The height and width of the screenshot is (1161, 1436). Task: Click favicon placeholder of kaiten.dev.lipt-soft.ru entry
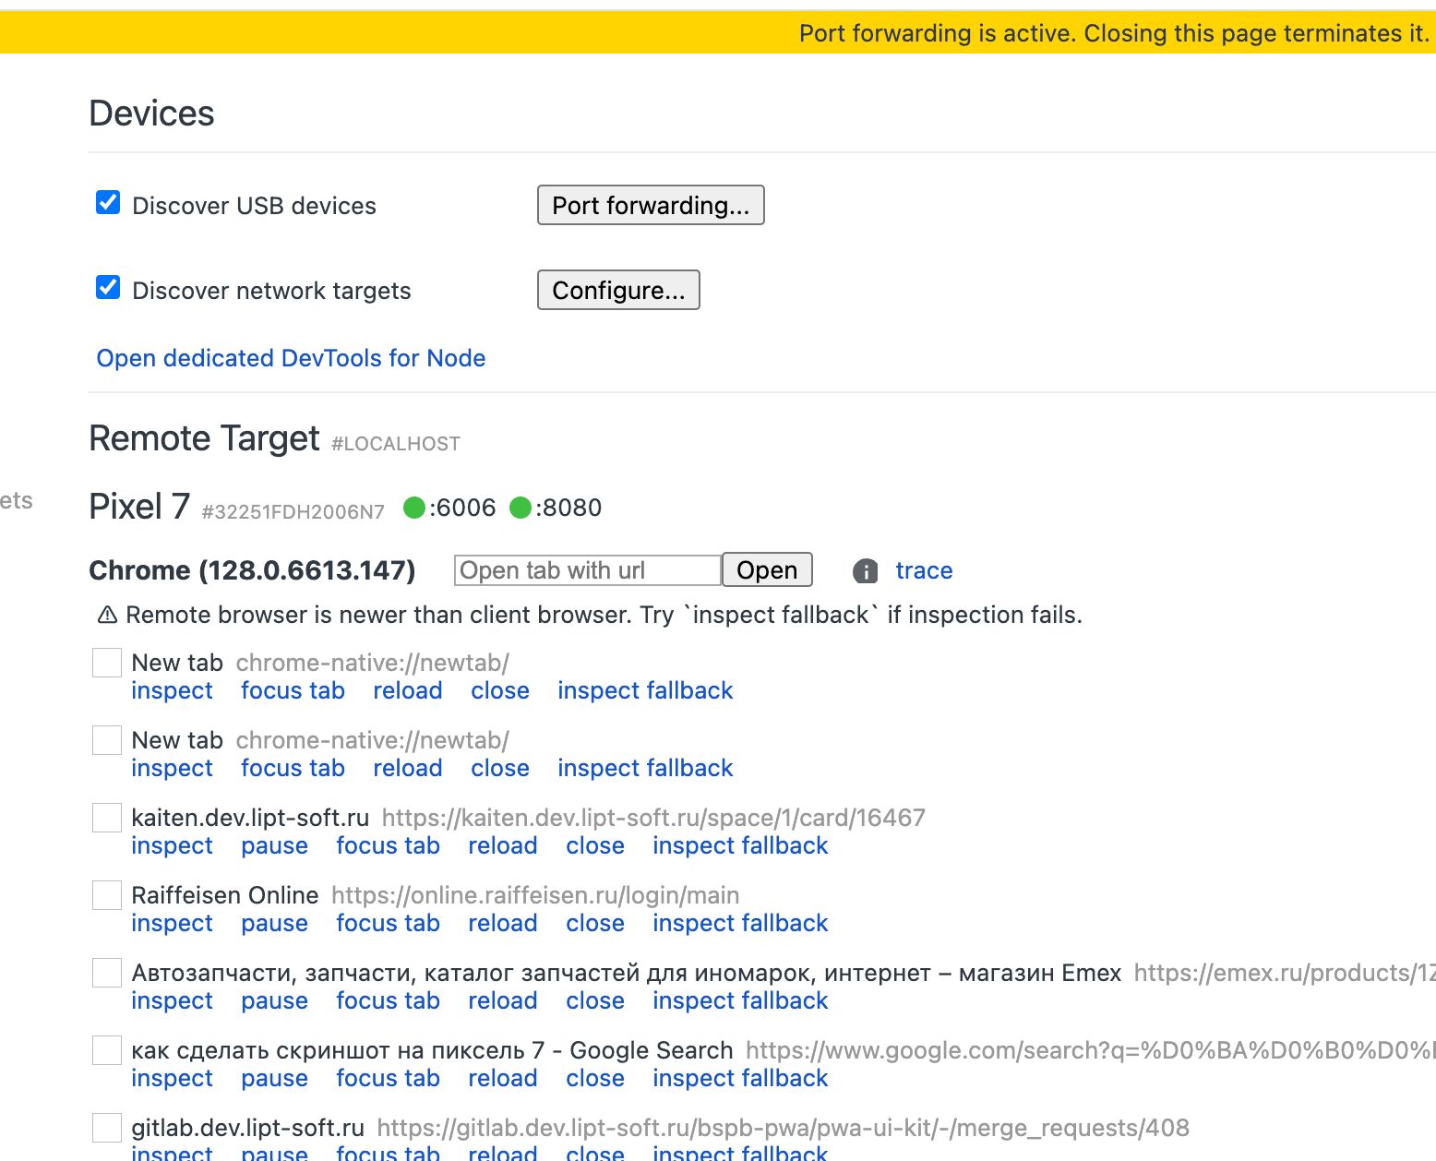(x=107, y=818)
